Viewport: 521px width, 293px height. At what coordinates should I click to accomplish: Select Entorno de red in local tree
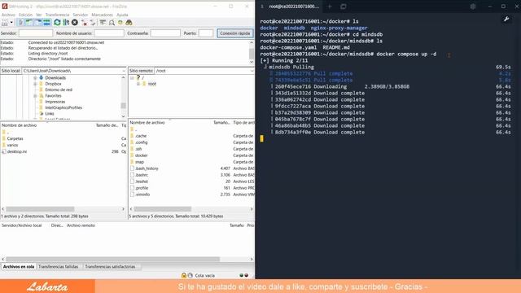tap(59, 90)
